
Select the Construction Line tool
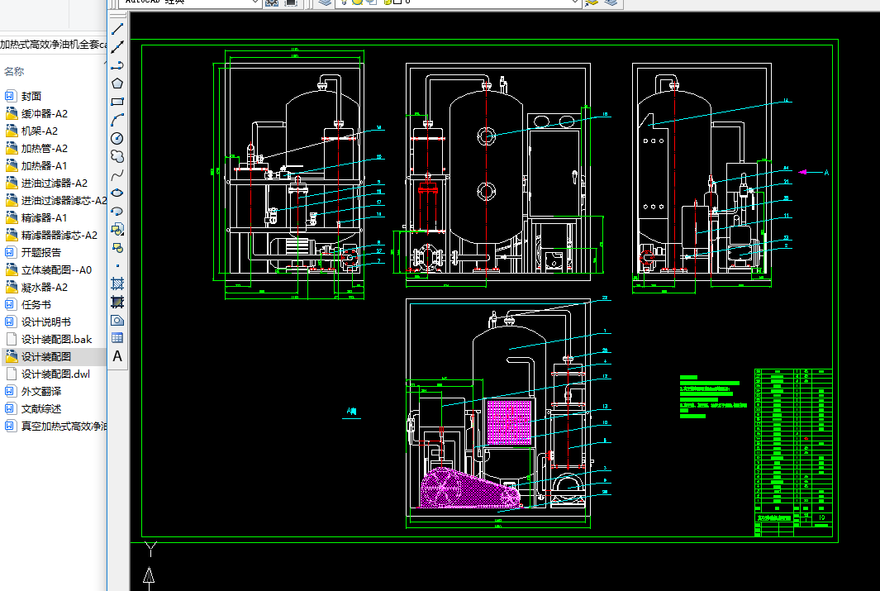117,47
